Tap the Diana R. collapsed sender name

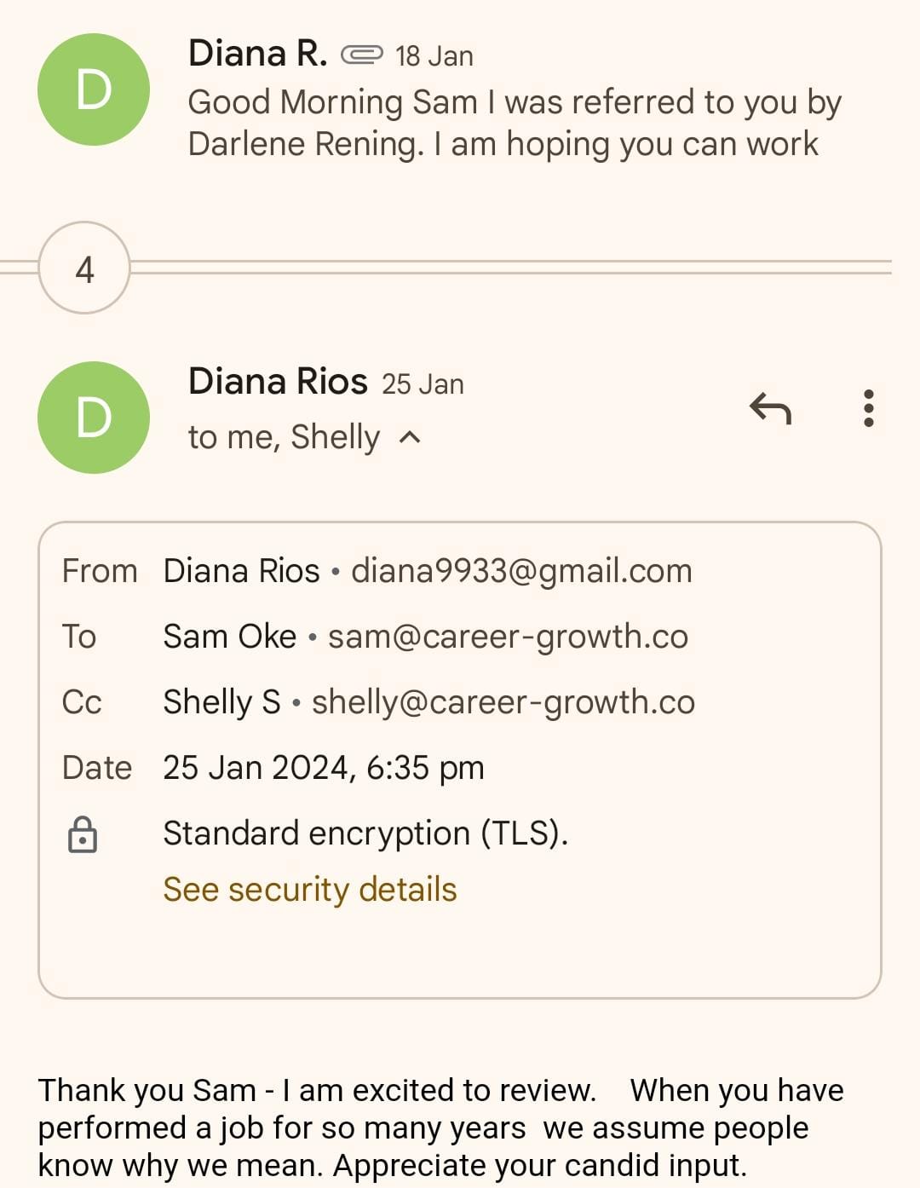[x=257, y=54]
